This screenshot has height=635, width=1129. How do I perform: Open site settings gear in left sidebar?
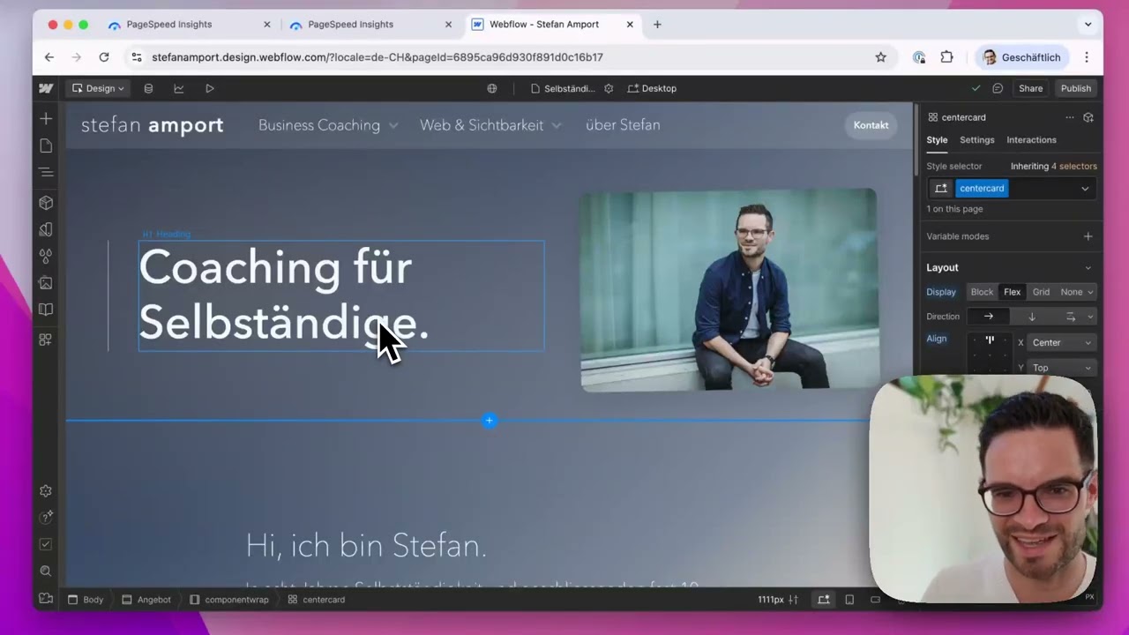point(46,491)
